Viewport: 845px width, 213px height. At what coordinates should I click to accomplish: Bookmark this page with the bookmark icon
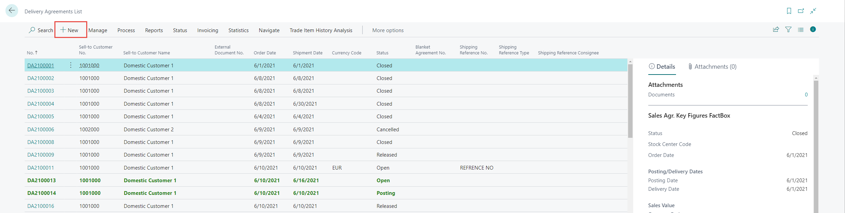click(x=789, y=11)
